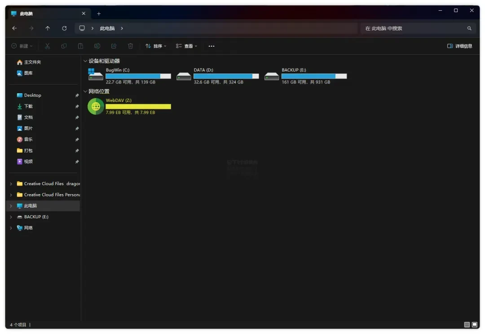Open the WebDAV (Z:) network drive icon
This screenshot has width=485, height=334.
(x=96, y=107)
